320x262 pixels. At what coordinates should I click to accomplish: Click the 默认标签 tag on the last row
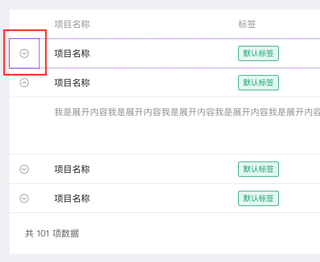pos(258,198)
